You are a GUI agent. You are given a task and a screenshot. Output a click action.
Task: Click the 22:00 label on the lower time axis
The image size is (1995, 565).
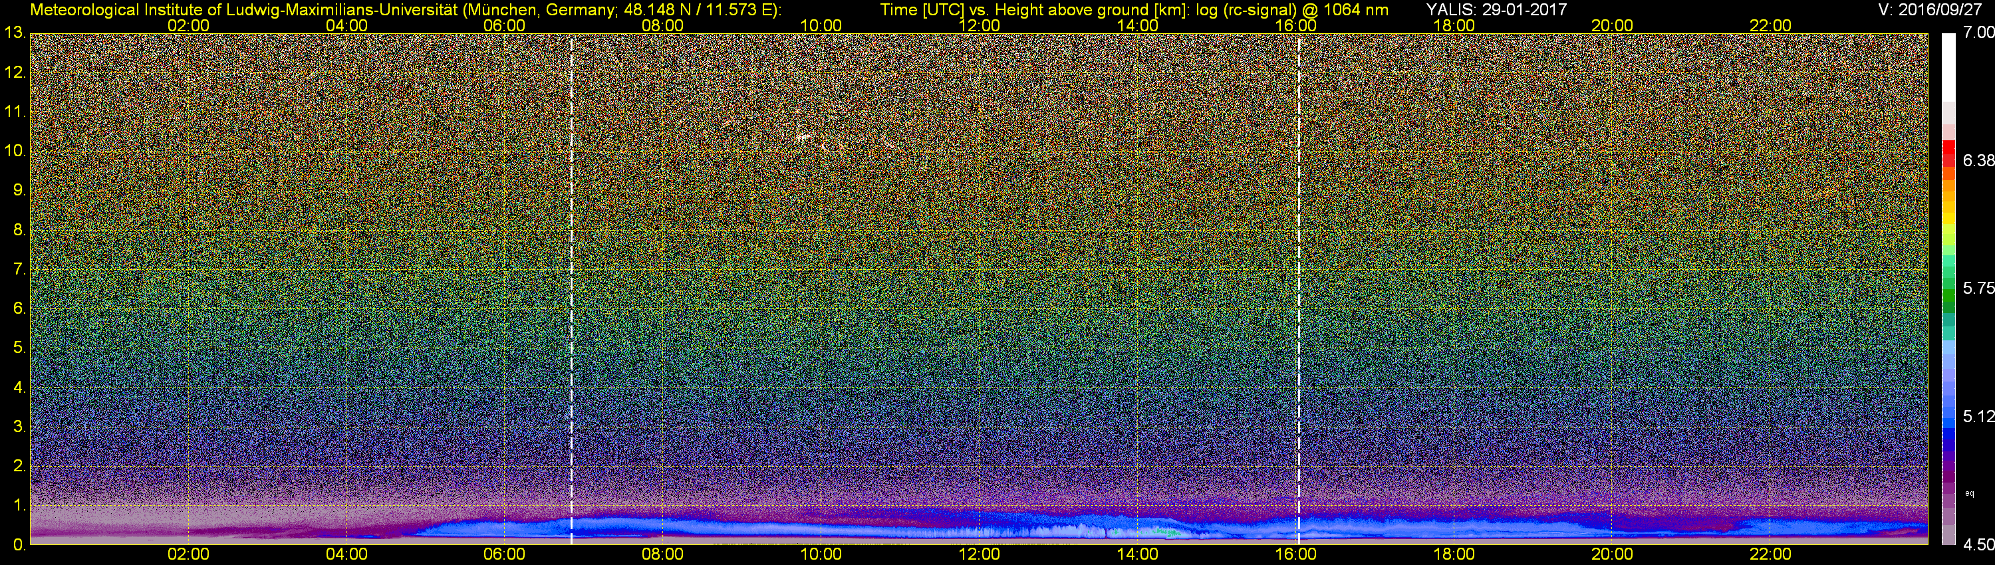tap(1770, 555)
